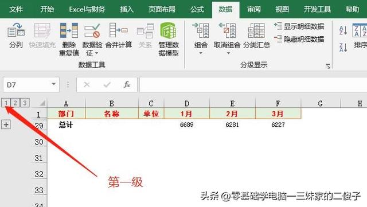The width and height of the screenshot is (367, 207).
Task: Click the 组合 group icon
Action: coord(201,30)
